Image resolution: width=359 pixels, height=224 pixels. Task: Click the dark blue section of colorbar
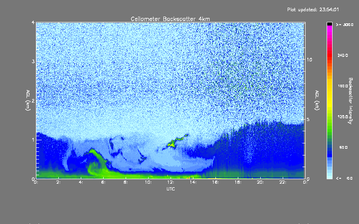click(329, 151)
